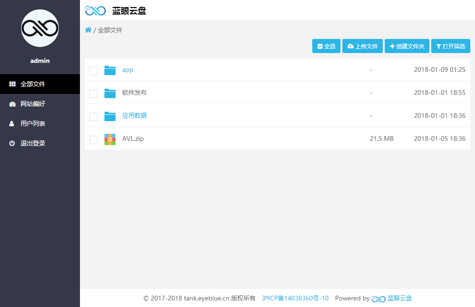This screenshot has width=475, height=307.
Task: Go to 用户列表 in the sidebar
Action: (32, 123)
